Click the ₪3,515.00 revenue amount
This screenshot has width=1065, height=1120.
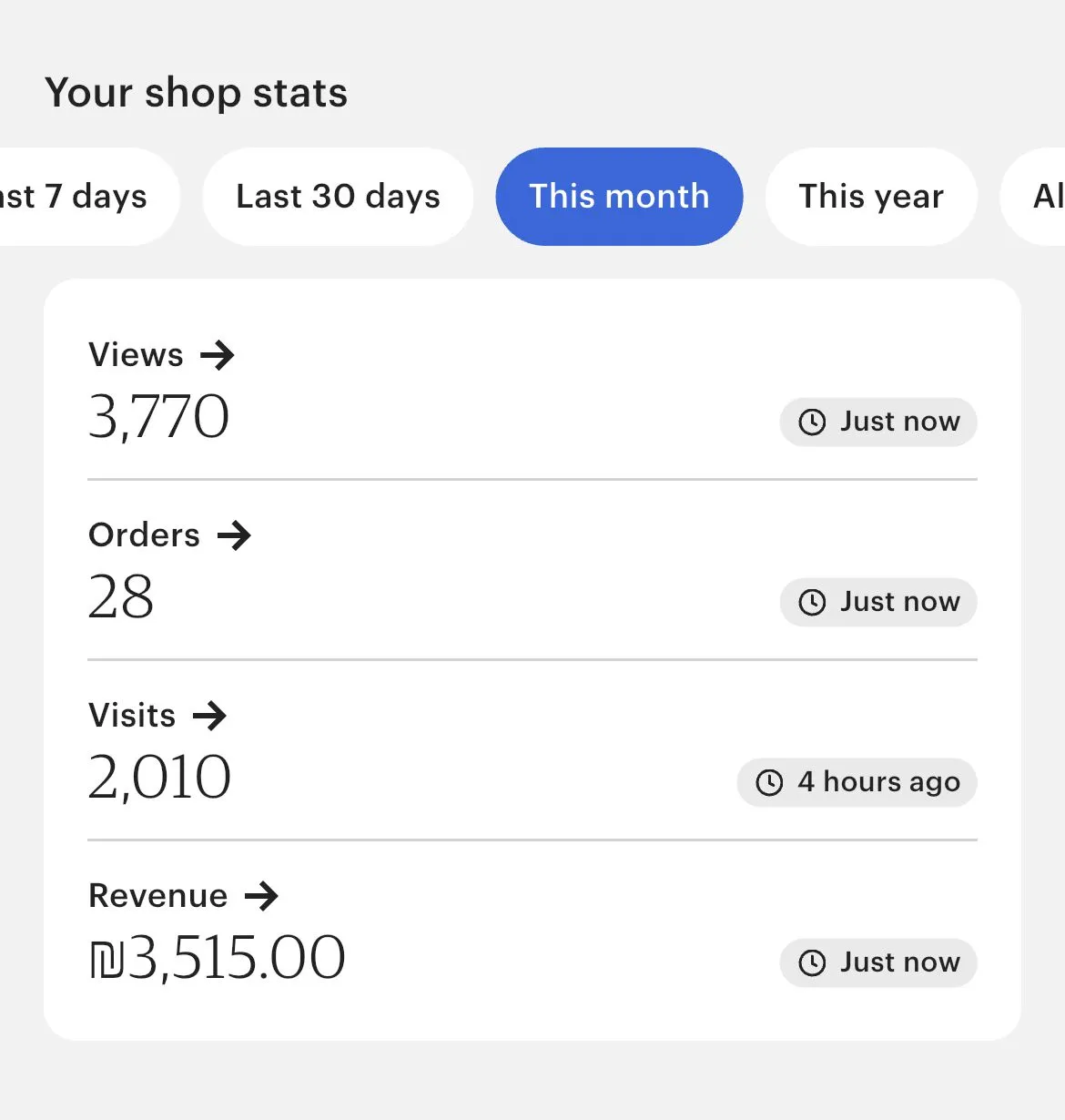(217, 958)
